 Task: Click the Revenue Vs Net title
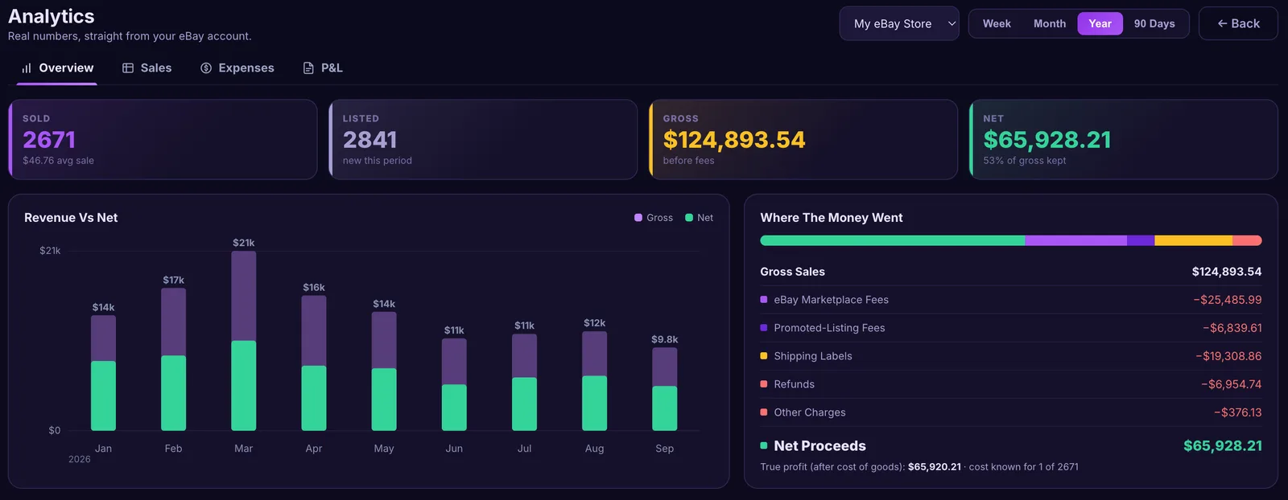[71, 218]
